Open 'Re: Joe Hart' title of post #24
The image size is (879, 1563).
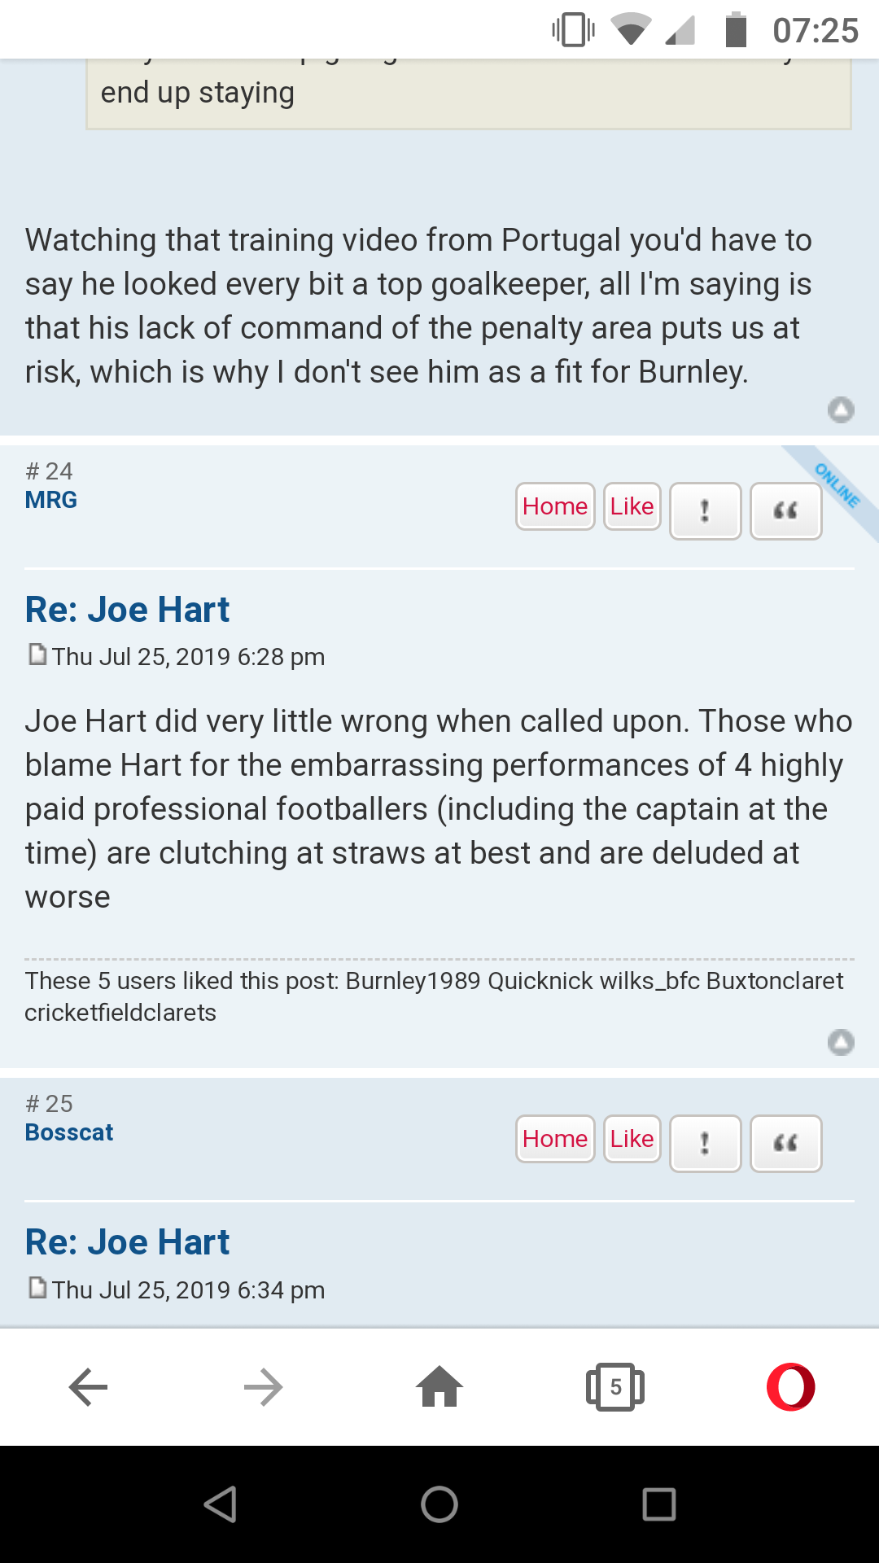coord(128,610)
